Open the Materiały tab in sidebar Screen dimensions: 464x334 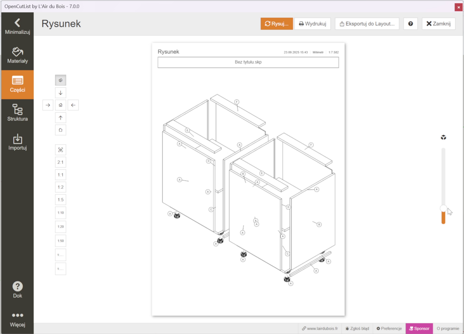pyautogui.click(x=17, y=55)
